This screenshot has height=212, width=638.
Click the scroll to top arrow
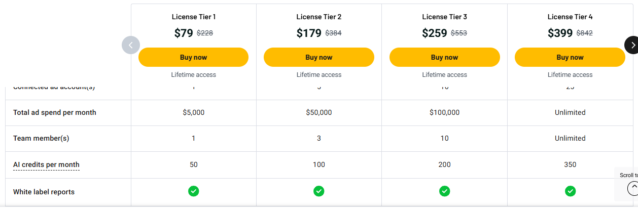(633, 188)
